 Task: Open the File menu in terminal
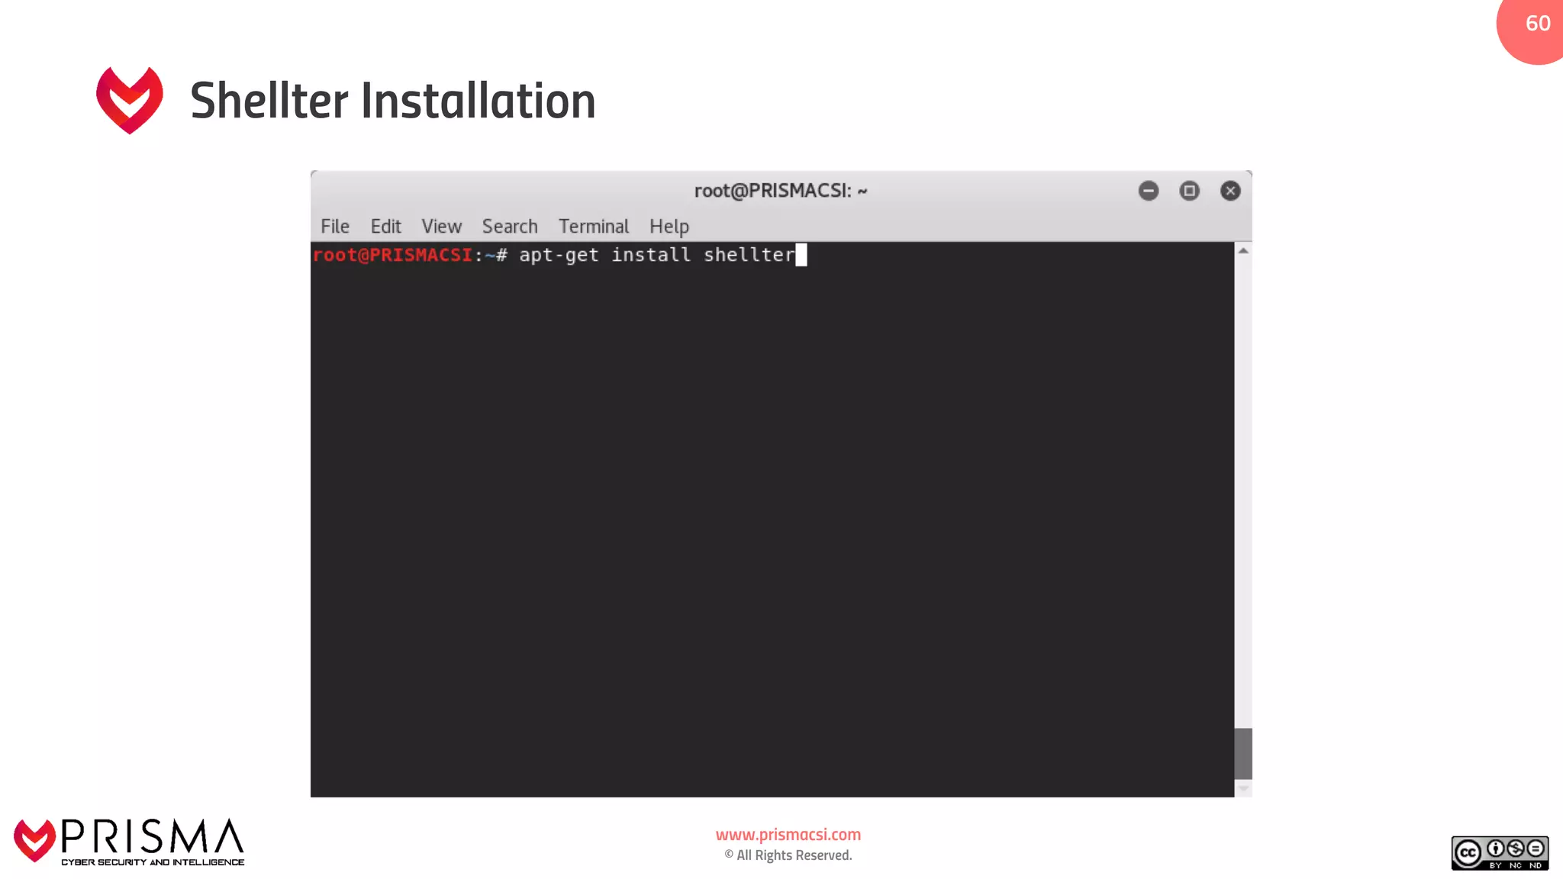coord(334,227)
